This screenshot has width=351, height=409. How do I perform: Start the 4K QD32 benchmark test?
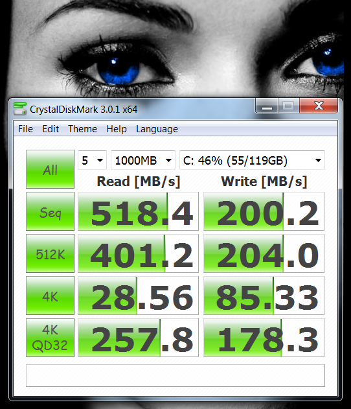point(50,338)
